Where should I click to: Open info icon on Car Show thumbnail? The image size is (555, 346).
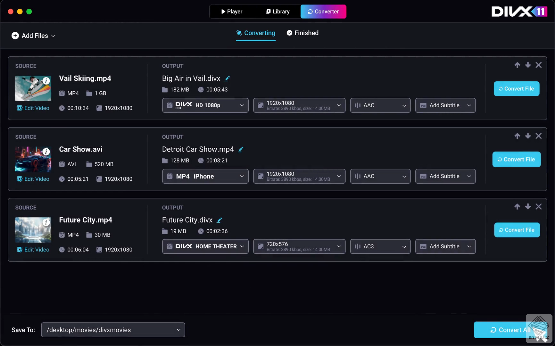[x=46, y=152]
